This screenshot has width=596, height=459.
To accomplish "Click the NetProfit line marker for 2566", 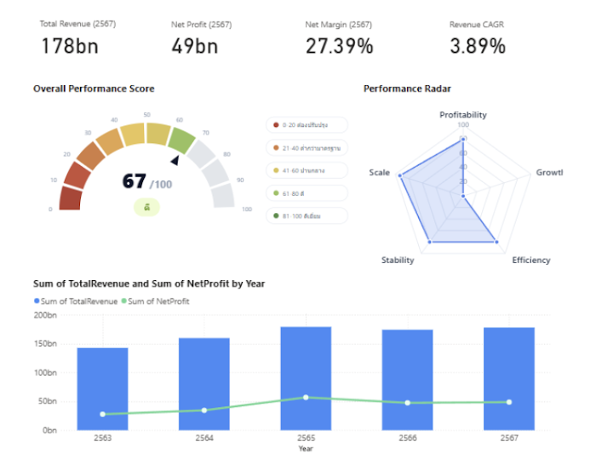I will [408, 403].
